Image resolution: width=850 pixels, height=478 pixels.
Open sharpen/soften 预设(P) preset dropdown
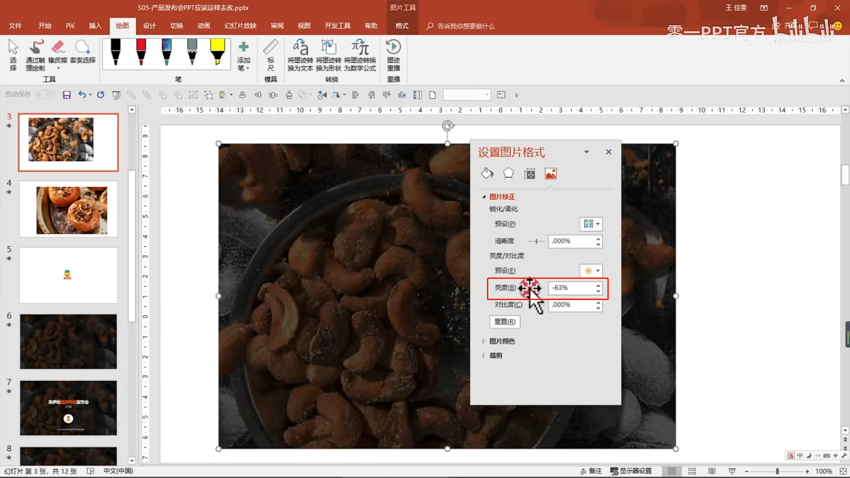(x=591, y=224)
